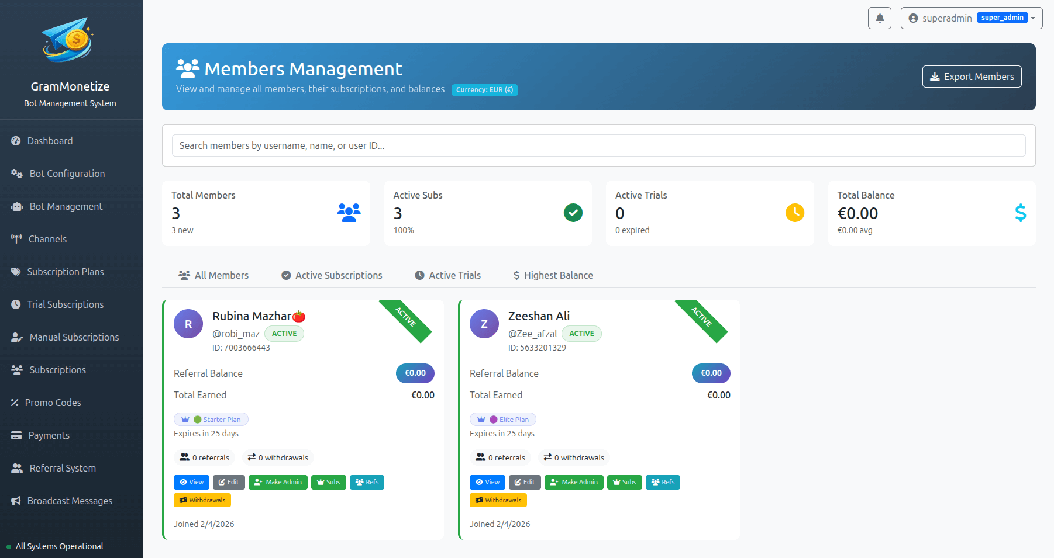
Task: Switch to the Active Subscriptions tab
Action: [331, 275]
